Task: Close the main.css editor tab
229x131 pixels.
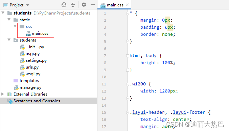Action: 127,5
